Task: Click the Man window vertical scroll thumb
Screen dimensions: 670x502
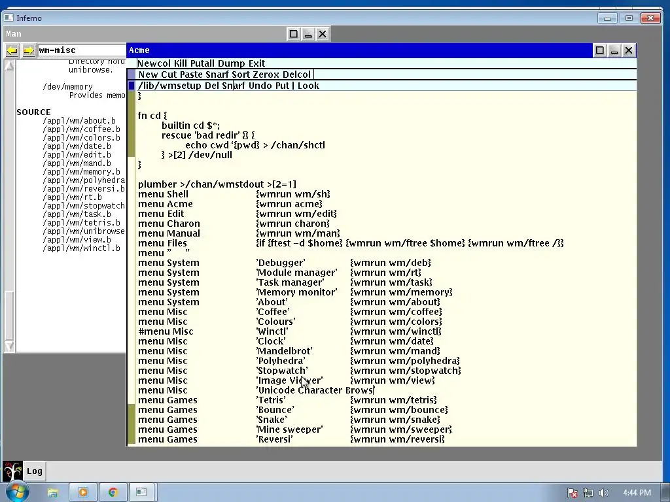Action: point(9,315)
